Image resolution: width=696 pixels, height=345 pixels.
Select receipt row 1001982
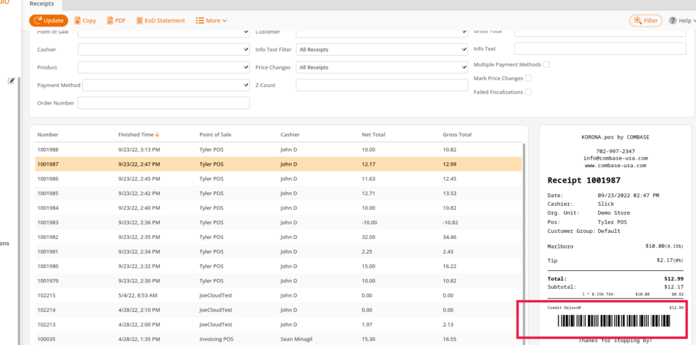tap(278, 237)
